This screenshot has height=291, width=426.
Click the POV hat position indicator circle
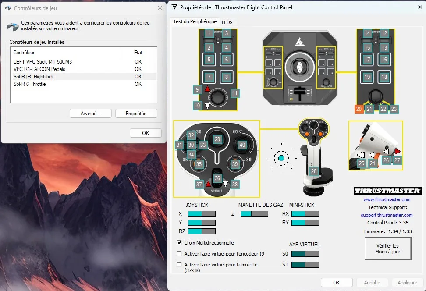tap(281, 158)
